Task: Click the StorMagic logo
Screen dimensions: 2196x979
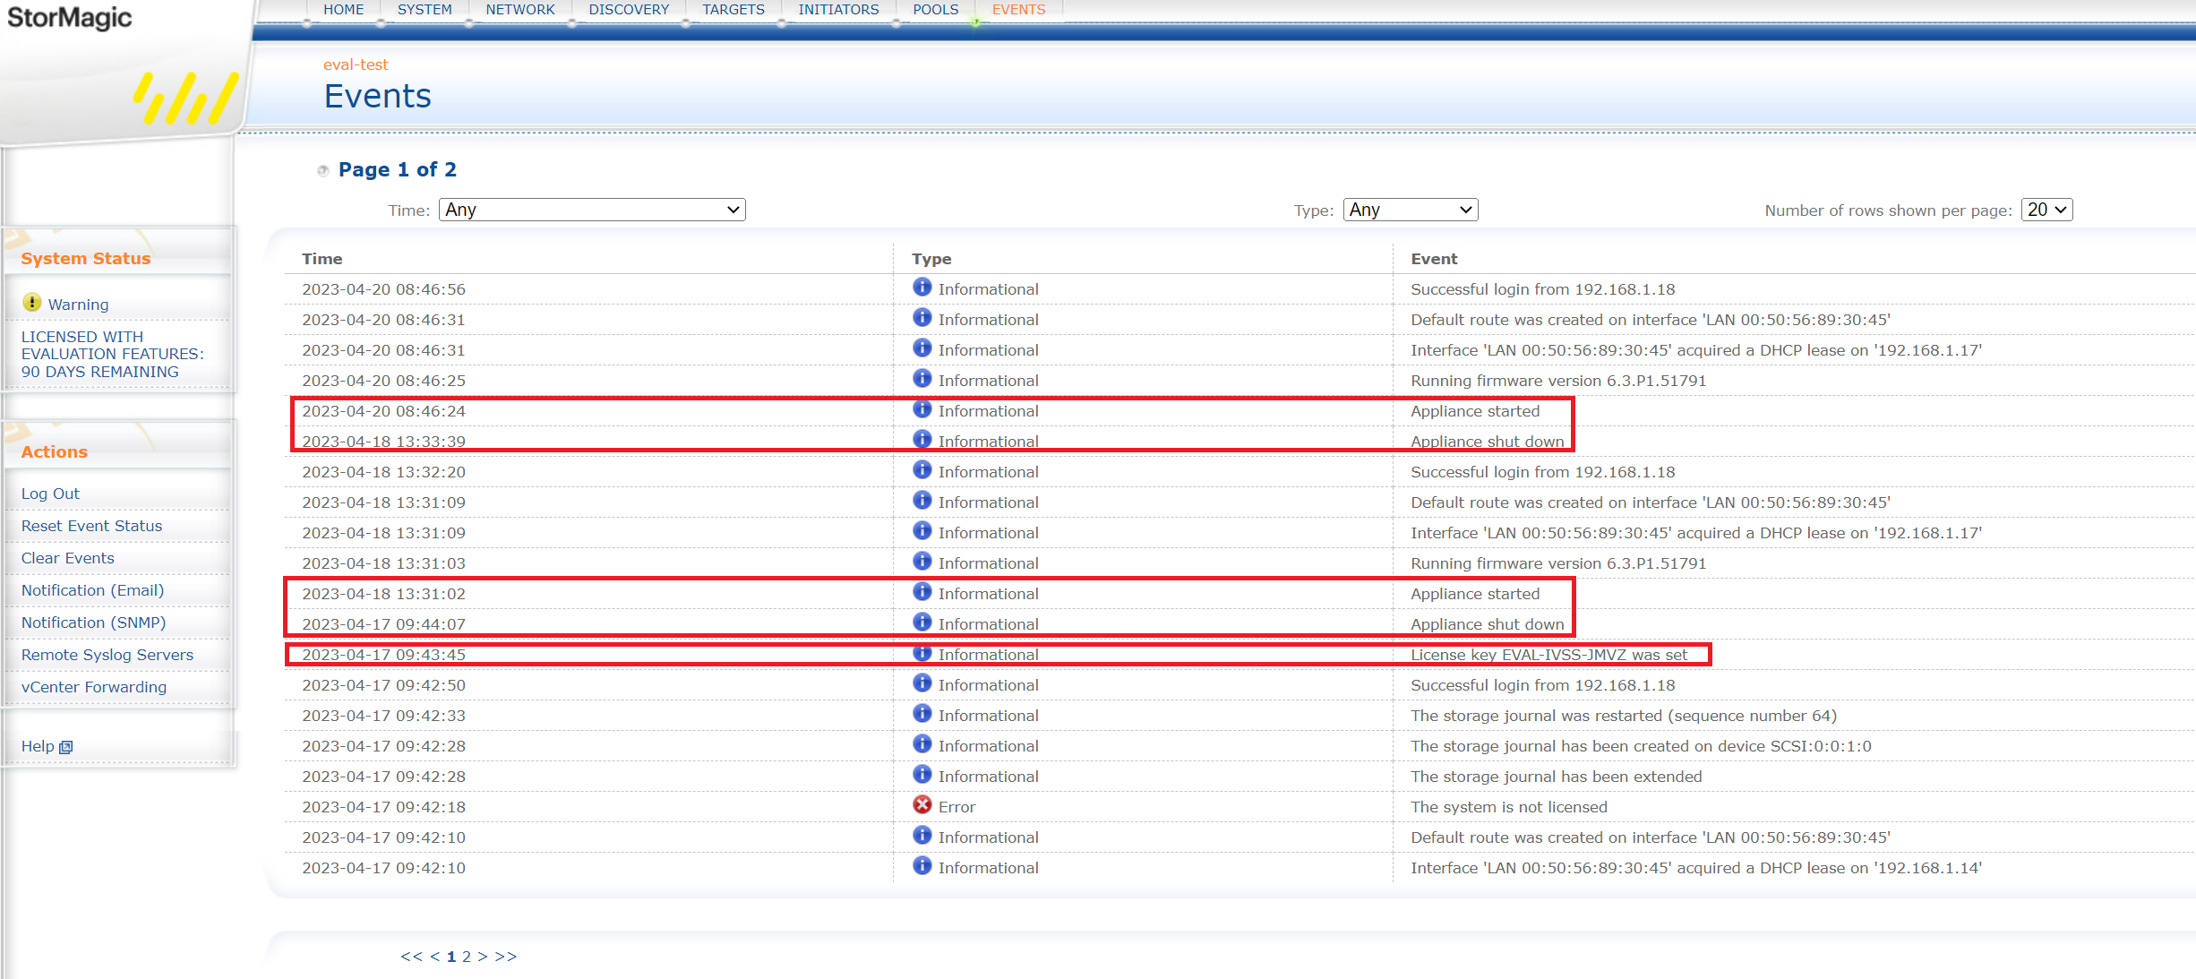Action: coord(70,17)
